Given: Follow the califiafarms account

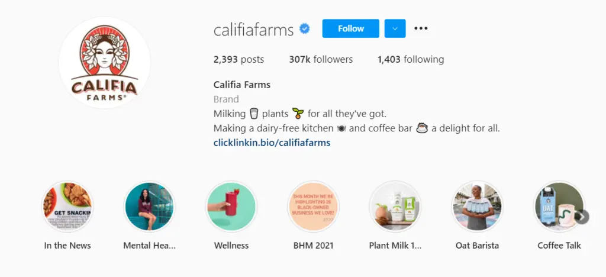Looking at the screenshot, I should coord(351,28).
